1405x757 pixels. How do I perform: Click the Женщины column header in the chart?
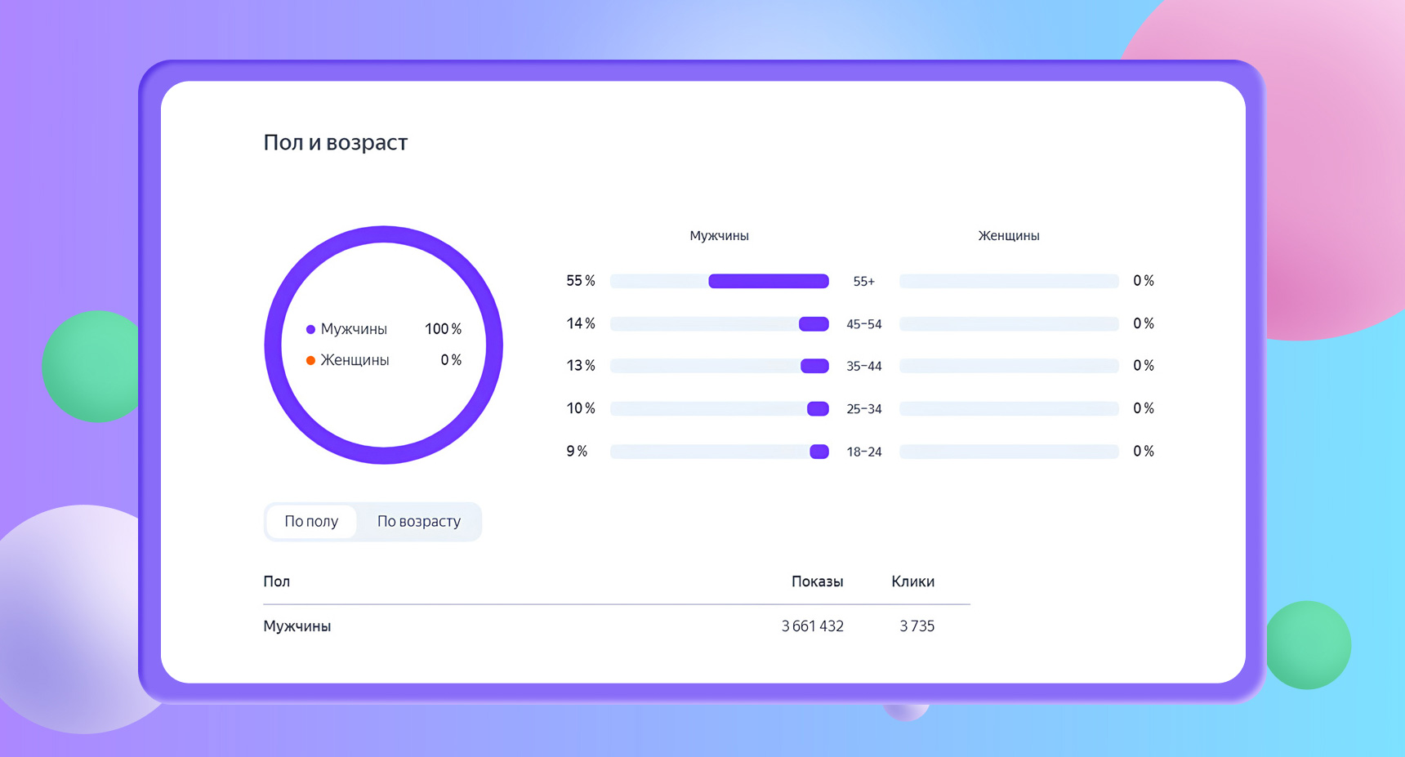[x=1009, y=236]
